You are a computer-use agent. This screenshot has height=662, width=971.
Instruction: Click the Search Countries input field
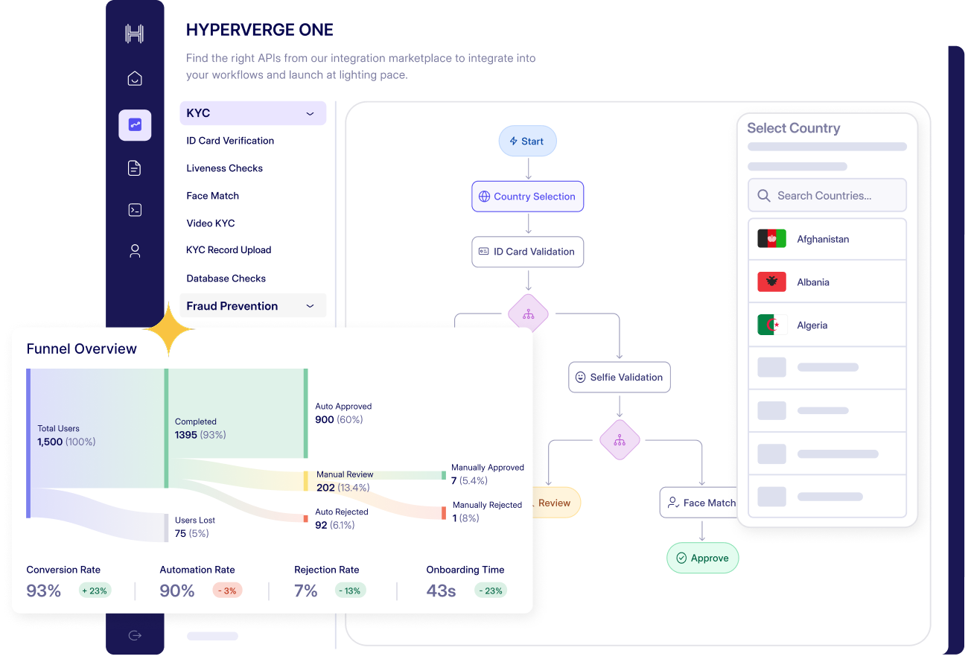tap(827, 196)
